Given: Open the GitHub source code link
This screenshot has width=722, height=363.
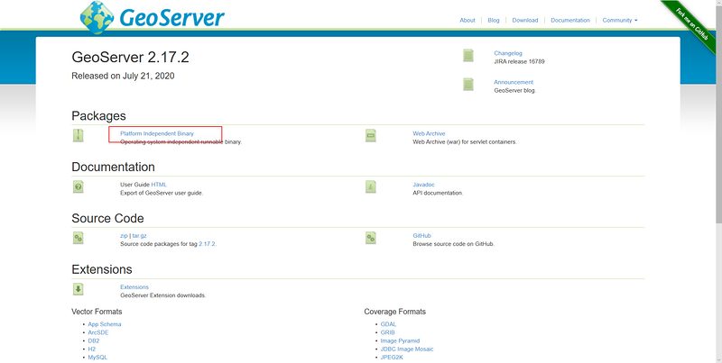Looking at the screenshot, I should pyautogui.click(x=421, y=236).
